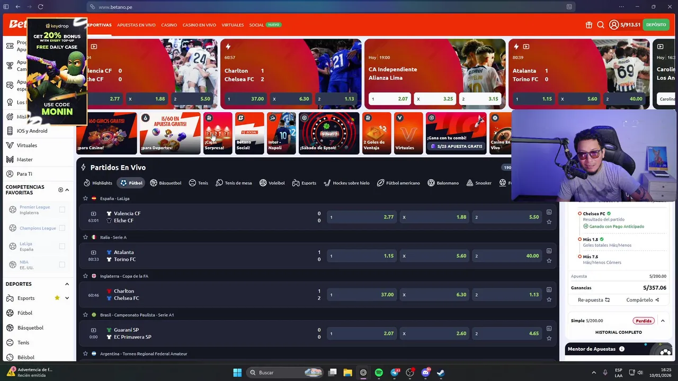678x381 pixels.
Task: Click the Compártelo share button
Action: click(x=643, y=300)
